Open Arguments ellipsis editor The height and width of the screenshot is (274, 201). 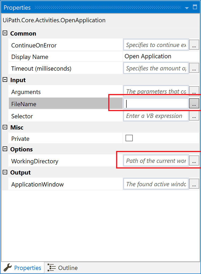pyautogui.click(x=194, y=91)
